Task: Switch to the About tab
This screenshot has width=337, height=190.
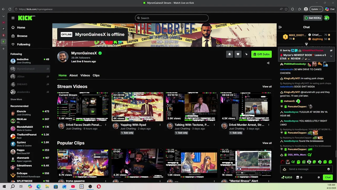Action: coord(73,75)
